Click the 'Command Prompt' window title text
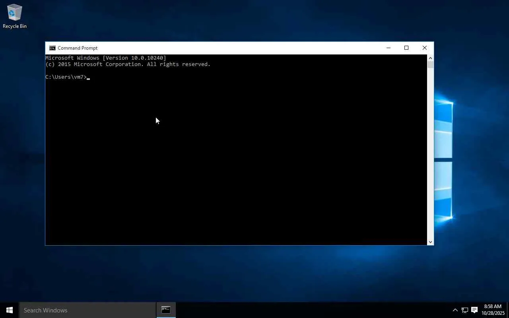This screenshot has height=318, width=509. pyautogui.click(x=78, y=48)
